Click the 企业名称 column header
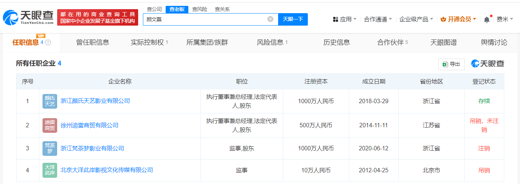 tap(120, 82)
